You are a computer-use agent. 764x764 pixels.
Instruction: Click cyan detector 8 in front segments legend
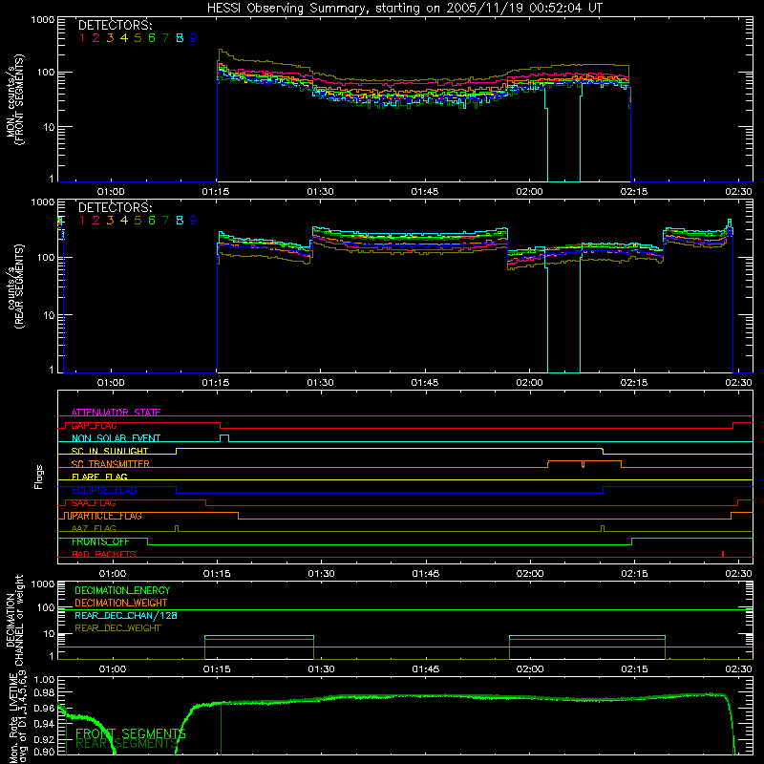pyautogui.click(x=180, y=38)
